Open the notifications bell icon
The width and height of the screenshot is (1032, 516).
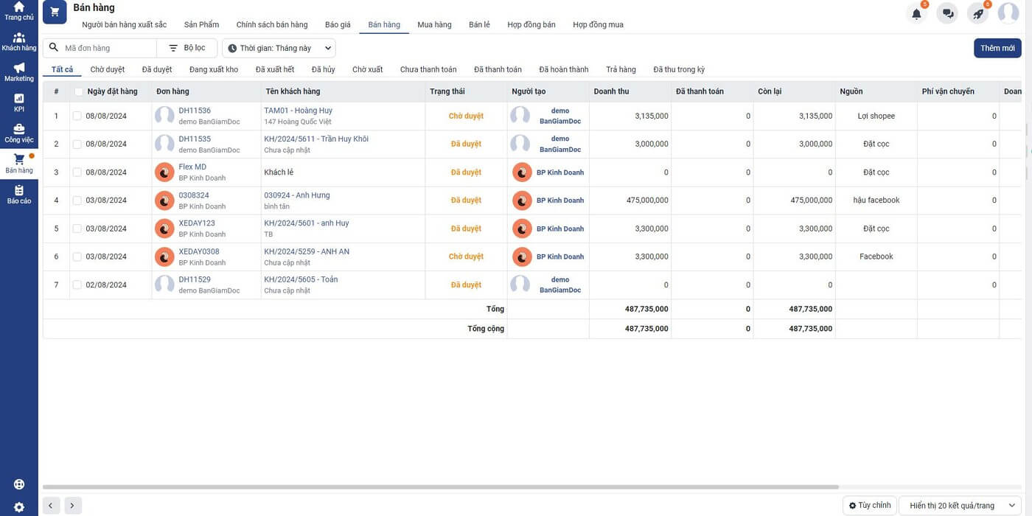pos(916,13)
